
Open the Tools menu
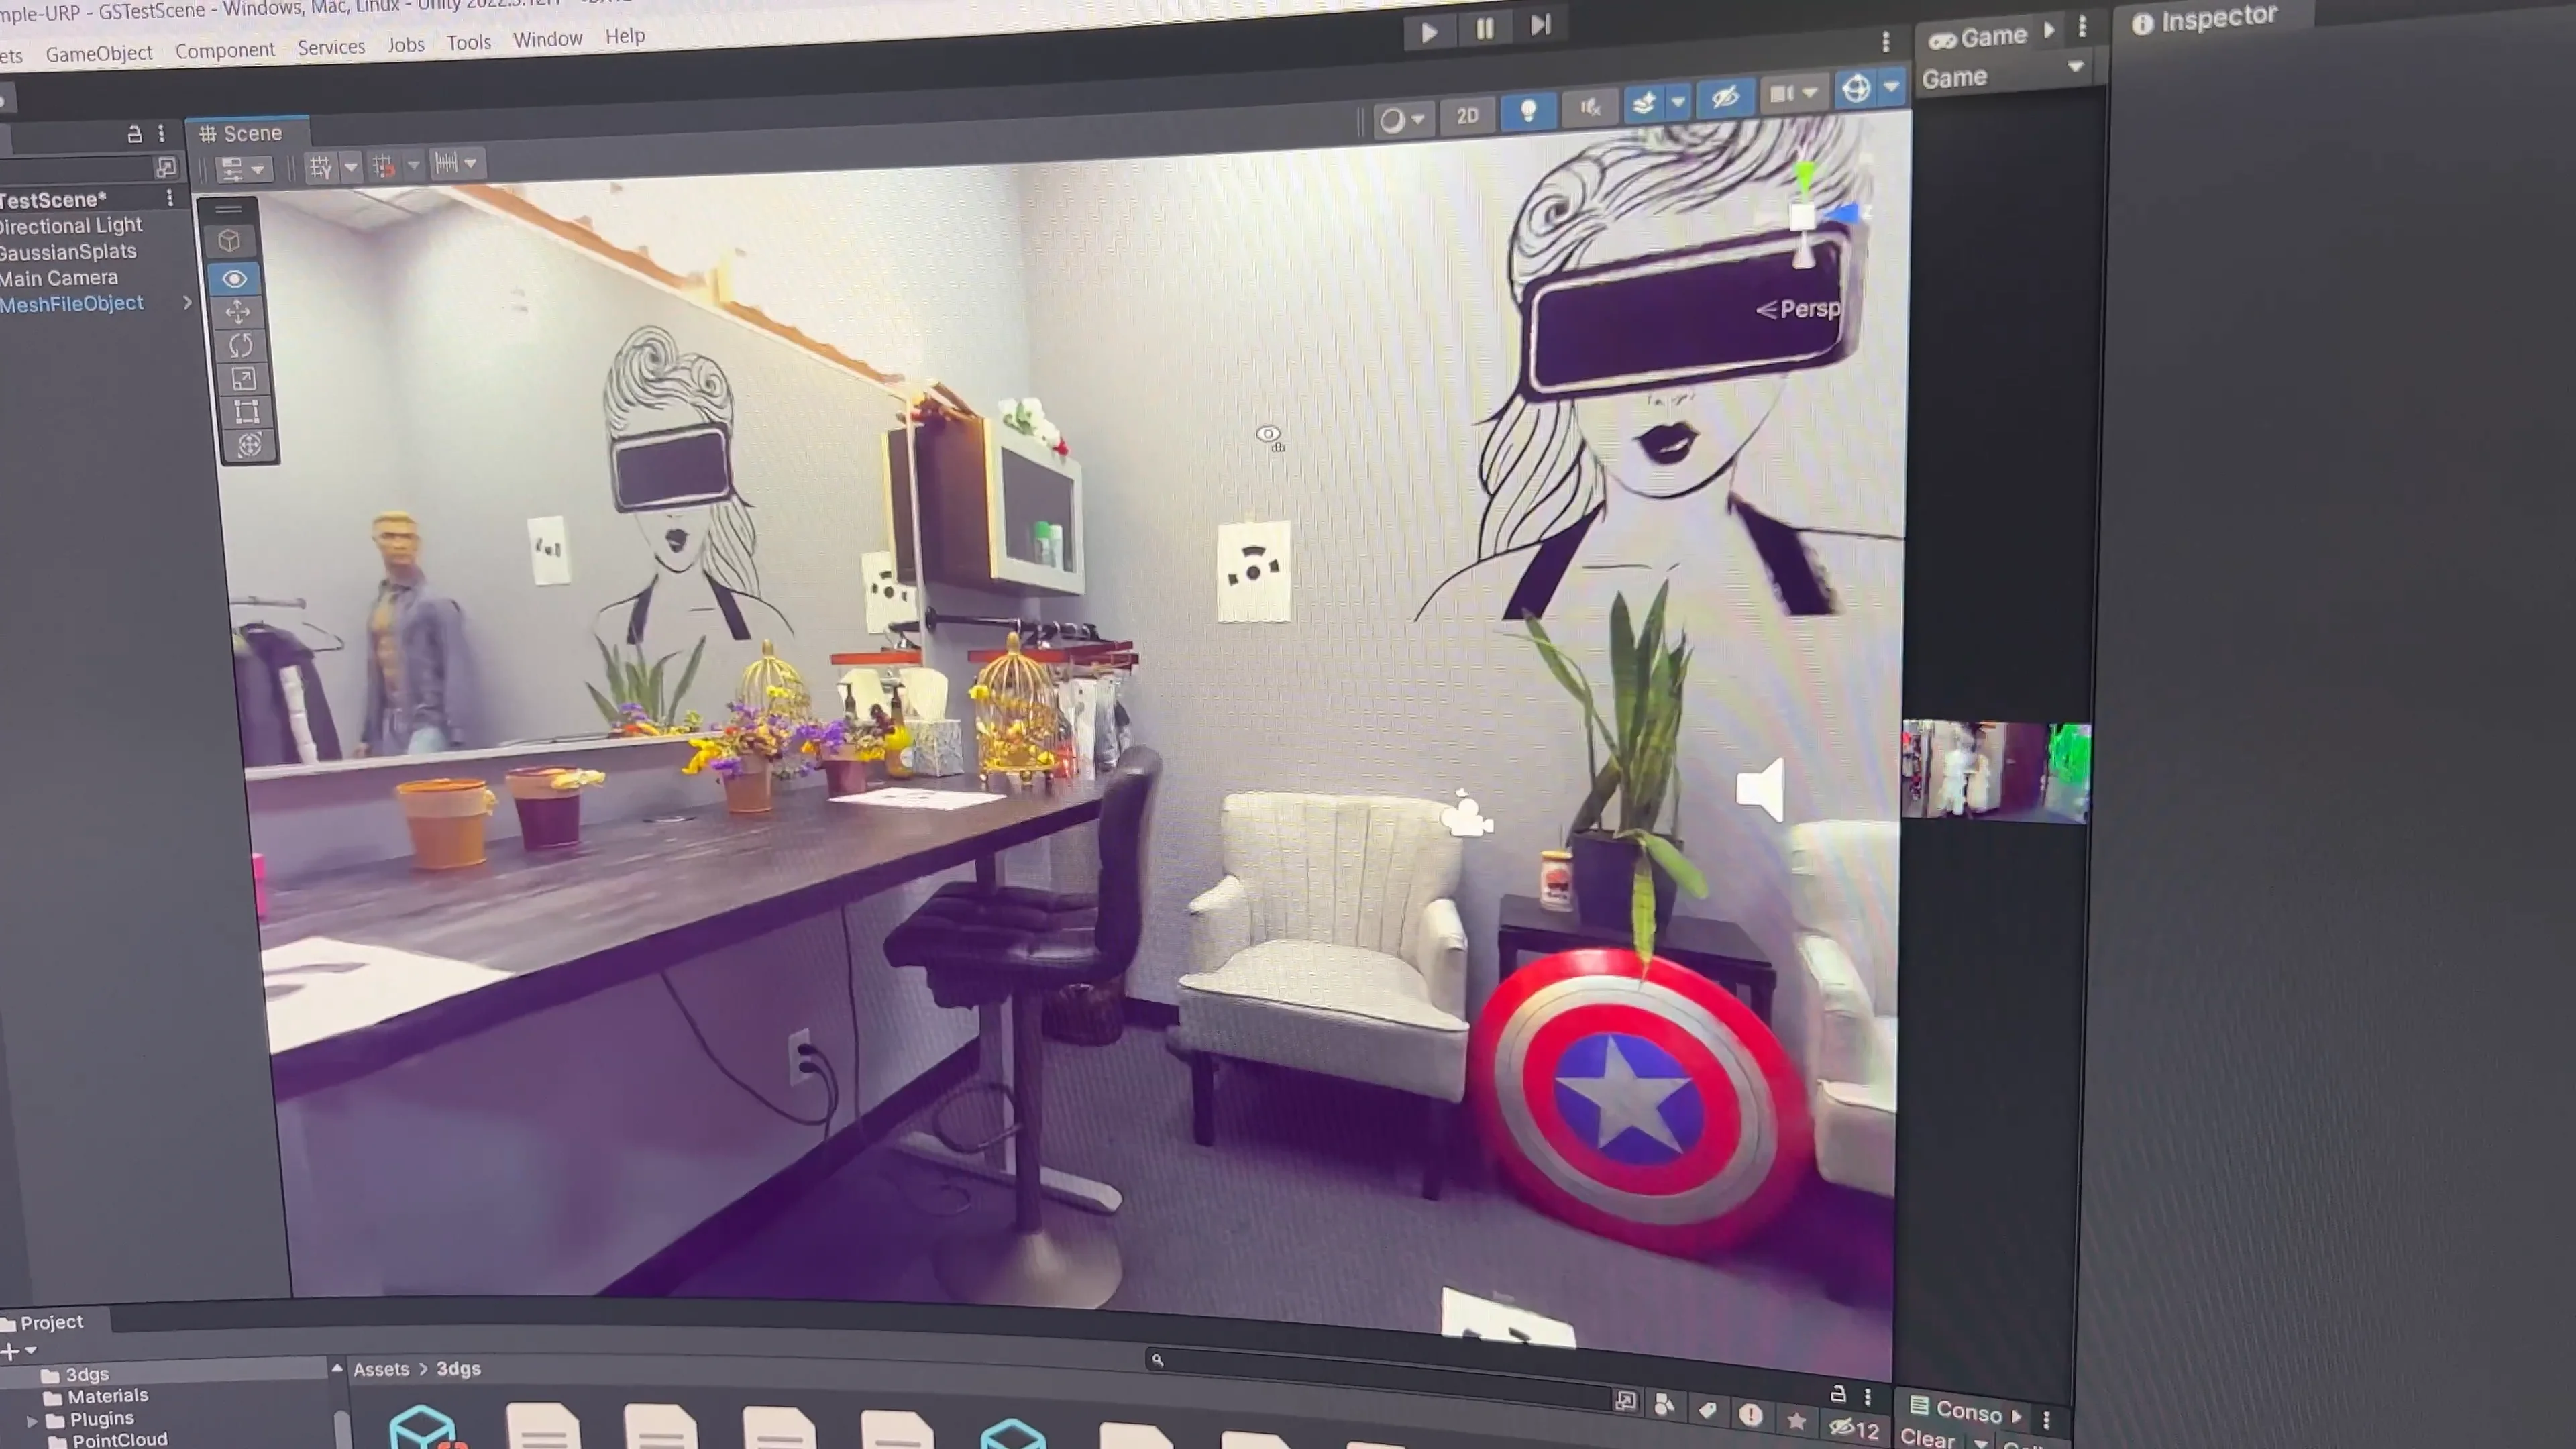coord(469,42)
